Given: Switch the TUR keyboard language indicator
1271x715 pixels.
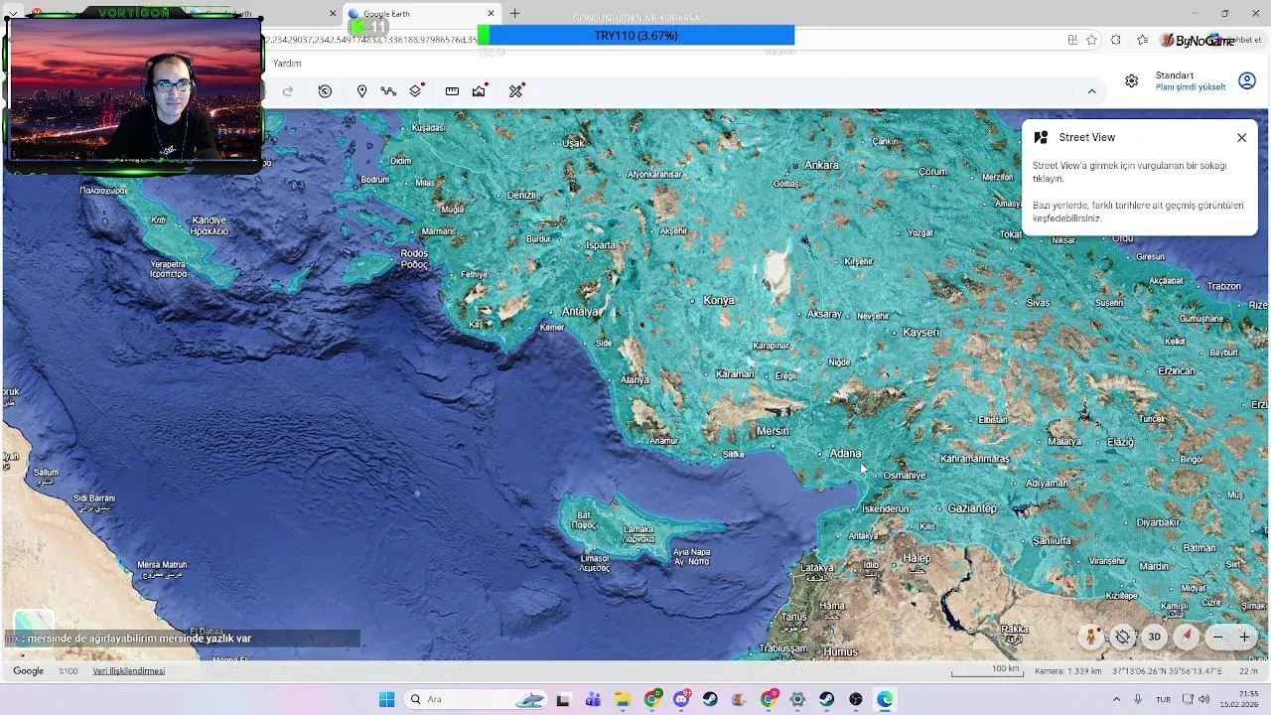Looking at the screenshot, I should point(1163,700).
